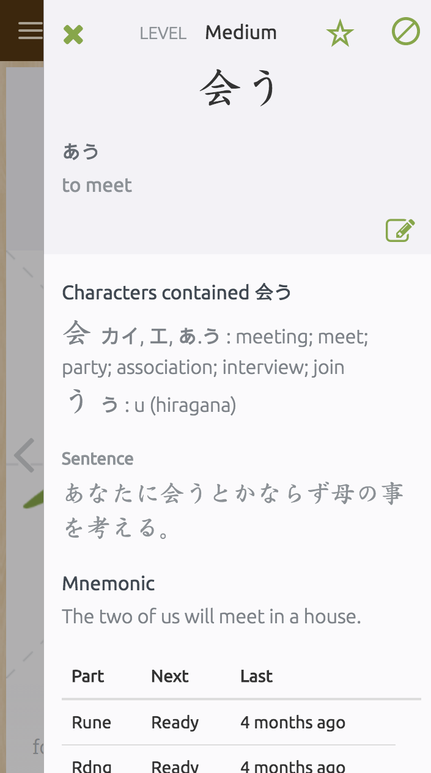Click the Japanese example sentence
This screenshot has height=773, width=431.
(x=234, y=511)
